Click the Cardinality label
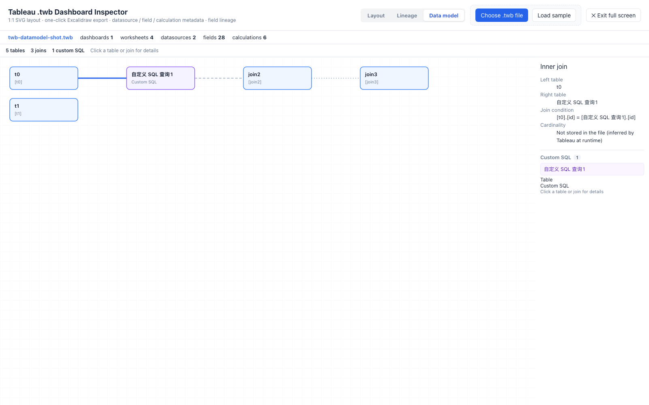Screen dimensions: 649x405 tap(553, 125)
